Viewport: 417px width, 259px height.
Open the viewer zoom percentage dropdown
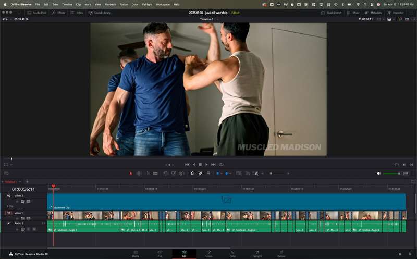6,19
